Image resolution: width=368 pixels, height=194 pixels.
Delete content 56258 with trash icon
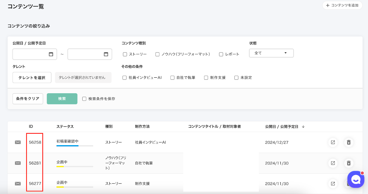[349, 142]
